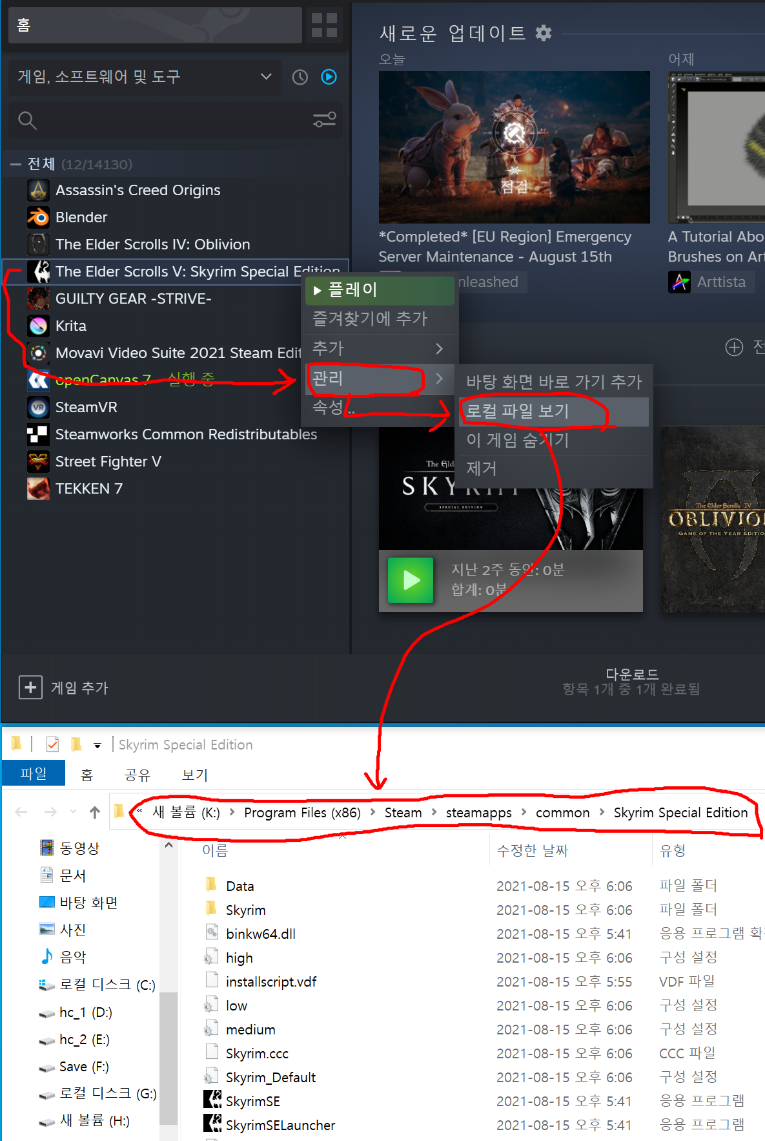Click 제거 in submenu
Image resolution: width=765 pixels, height=1141 pixels.
click(x=554, y=468)
